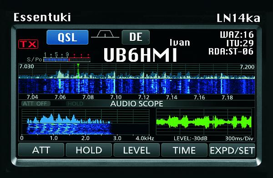Click the DE button
The width and height of the screenshot is (273, 178).
point(136,37)
